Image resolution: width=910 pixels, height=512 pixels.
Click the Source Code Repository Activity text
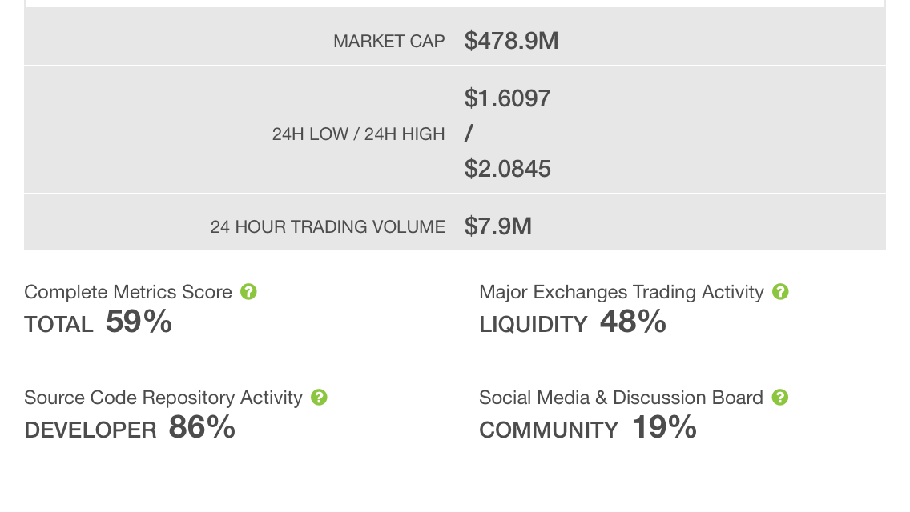pos(163,398)
